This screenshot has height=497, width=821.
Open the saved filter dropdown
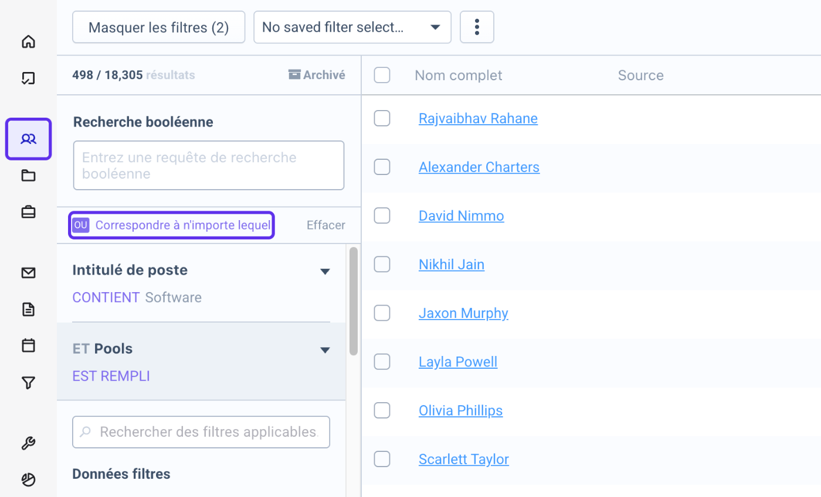coord(352,27)
